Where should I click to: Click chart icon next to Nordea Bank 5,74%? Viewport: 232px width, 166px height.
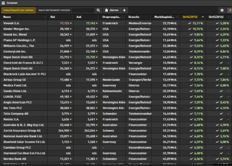(x=217, y=159)
